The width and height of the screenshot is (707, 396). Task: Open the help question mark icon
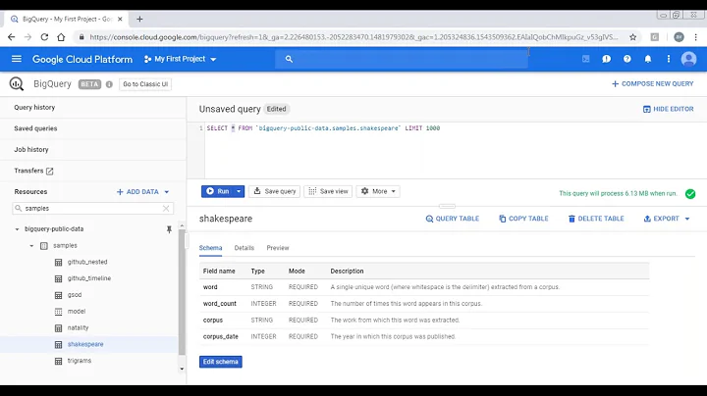click(627, 59)
